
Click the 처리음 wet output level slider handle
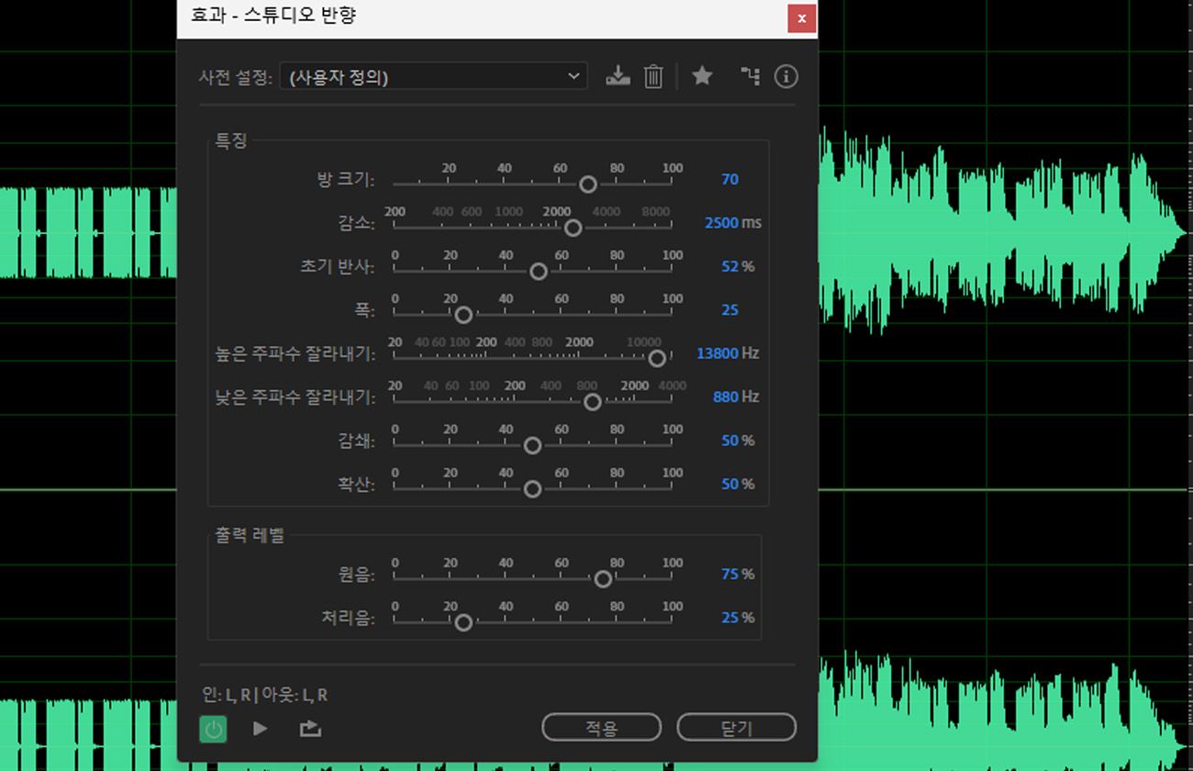point(463,622)
